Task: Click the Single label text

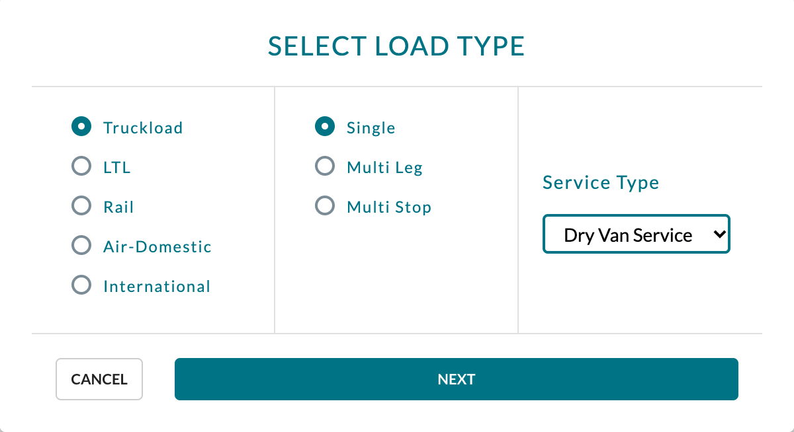Action: point(371,127)
